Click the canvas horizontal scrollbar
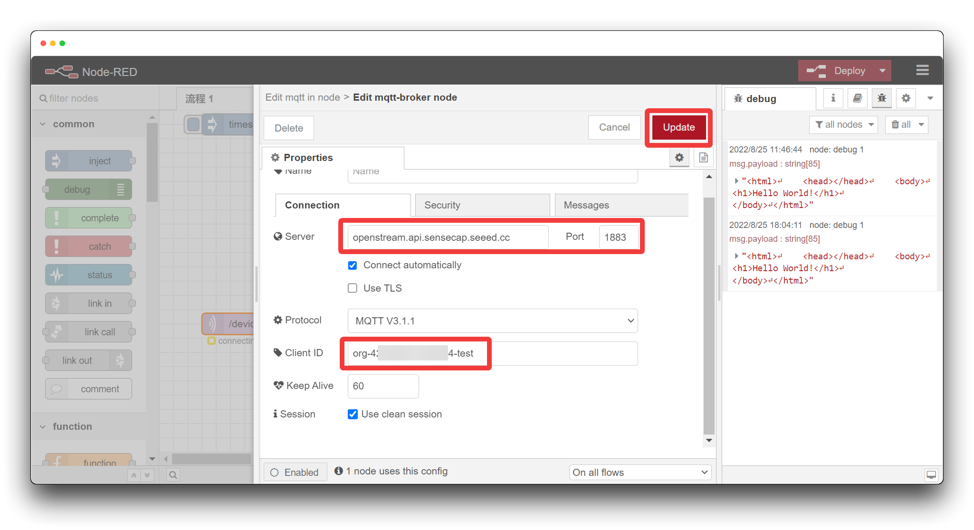Viewport: 974px width, 530px height. (x=211, y=459)
